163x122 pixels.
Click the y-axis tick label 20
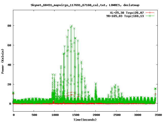point(9,84)
